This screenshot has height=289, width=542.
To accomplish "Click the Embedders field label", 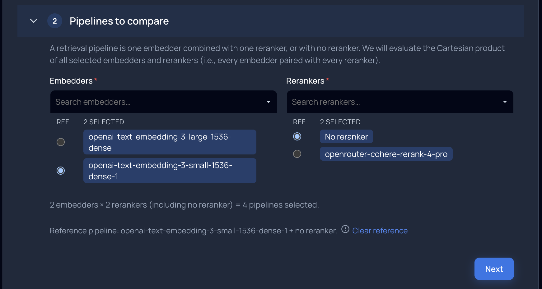I will (x=71, y=81).
